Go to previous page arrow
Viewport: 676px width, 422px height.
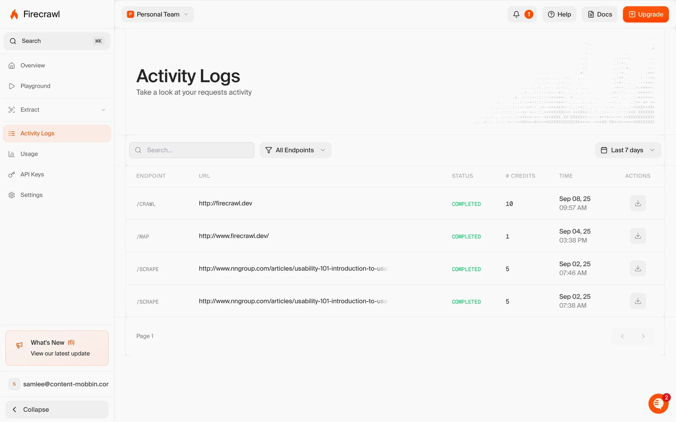click(622, 336)
